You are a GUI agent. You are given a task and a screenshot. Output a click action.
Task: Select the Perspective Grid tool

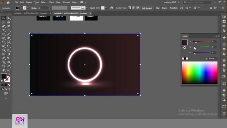(x=9, y=50)
